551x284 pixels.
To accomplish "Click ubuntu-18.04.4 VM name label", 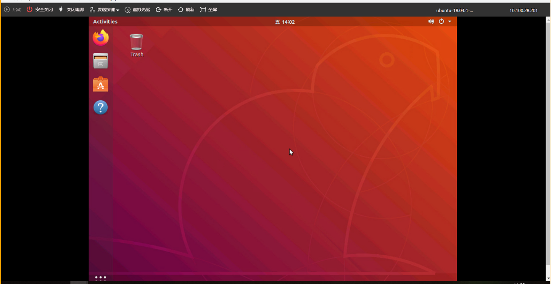I will pos(454,10).
